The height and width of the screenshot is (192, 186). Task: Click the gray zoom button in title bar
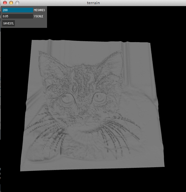[17, 3]
